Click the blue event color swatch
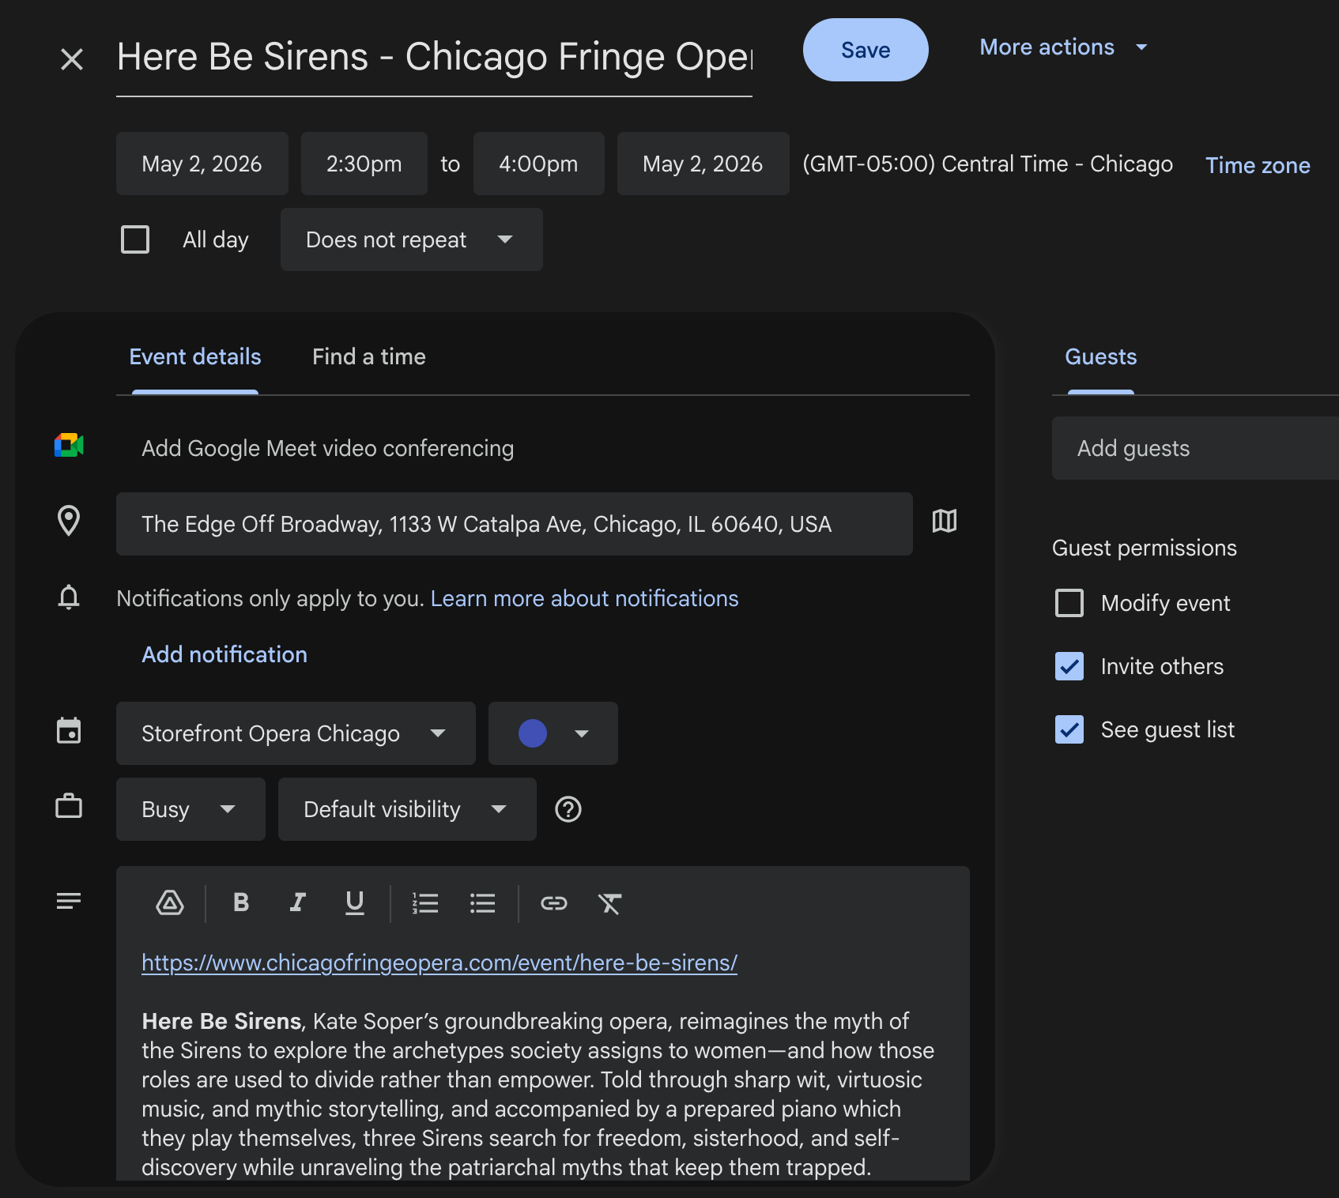Image resolution: width=1339 pixels, height=1198 pixels. pos(533,733)
